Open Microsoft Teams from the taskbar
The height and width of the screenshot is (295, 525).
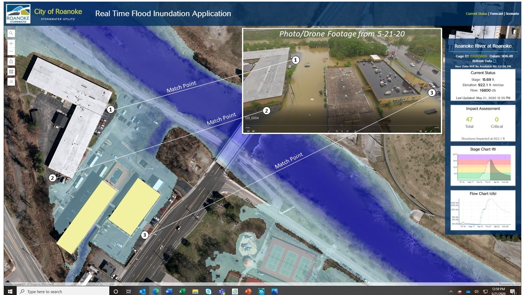221,291
